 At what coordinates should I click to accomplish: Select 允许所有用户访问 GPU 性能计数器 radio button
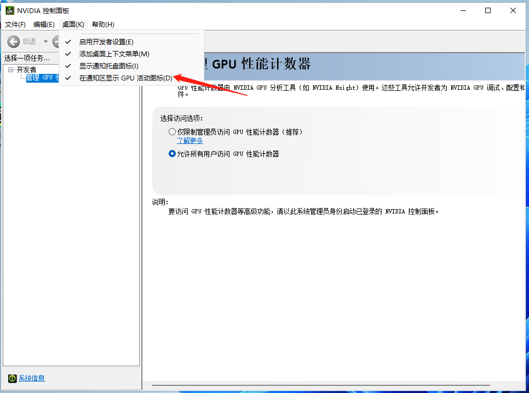172,154
